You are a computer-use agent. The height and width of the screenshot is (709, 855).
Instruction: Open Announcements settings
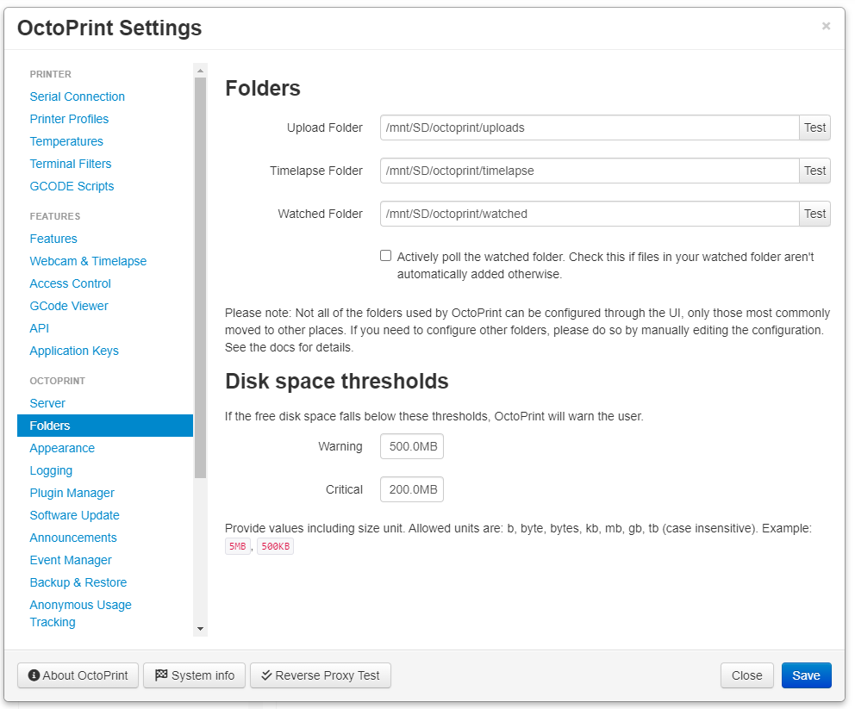[x=73, y=538]
